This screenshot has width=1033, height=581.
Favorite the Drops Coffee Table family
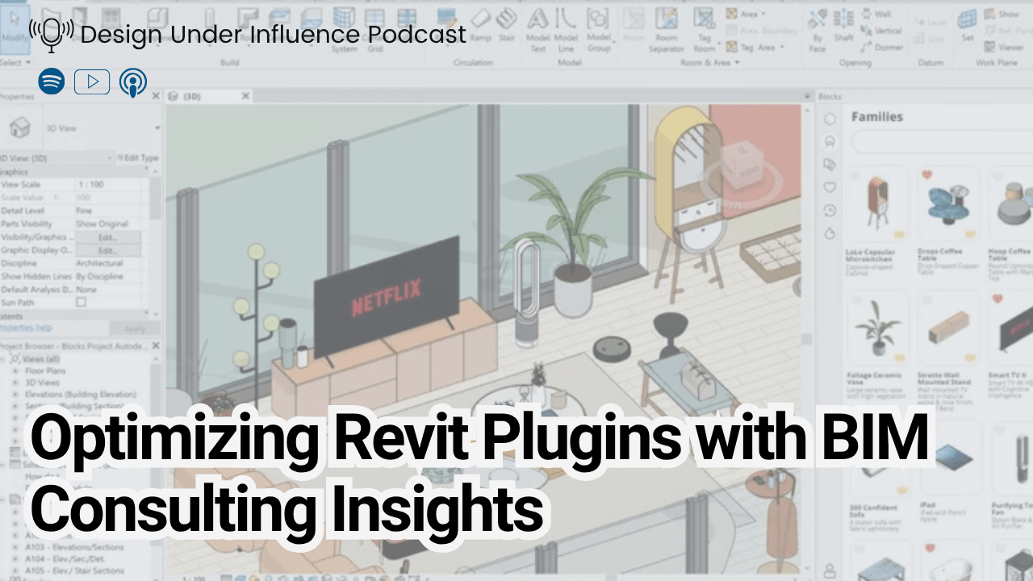pos(927,174)
